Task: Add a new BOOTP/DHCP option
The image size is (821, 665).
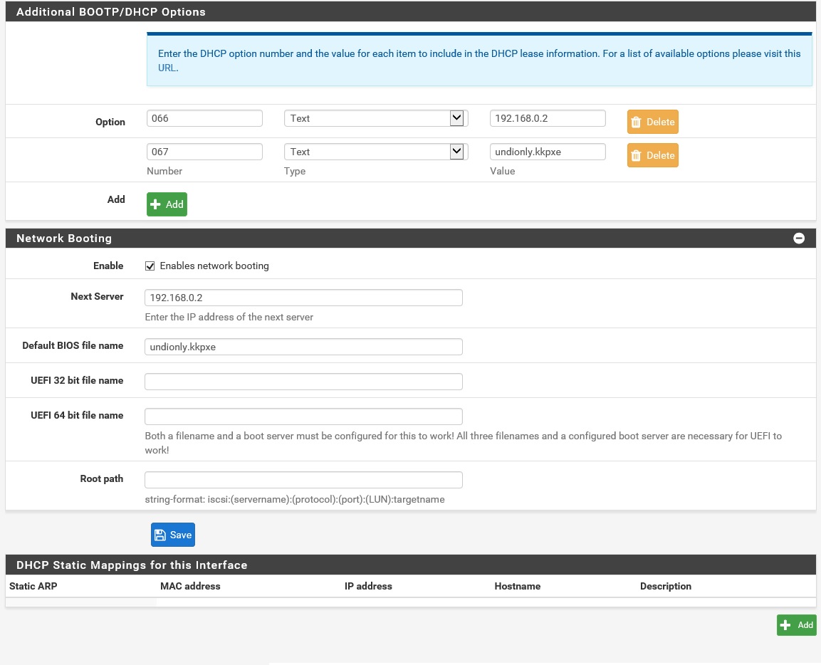Action: 167,204
